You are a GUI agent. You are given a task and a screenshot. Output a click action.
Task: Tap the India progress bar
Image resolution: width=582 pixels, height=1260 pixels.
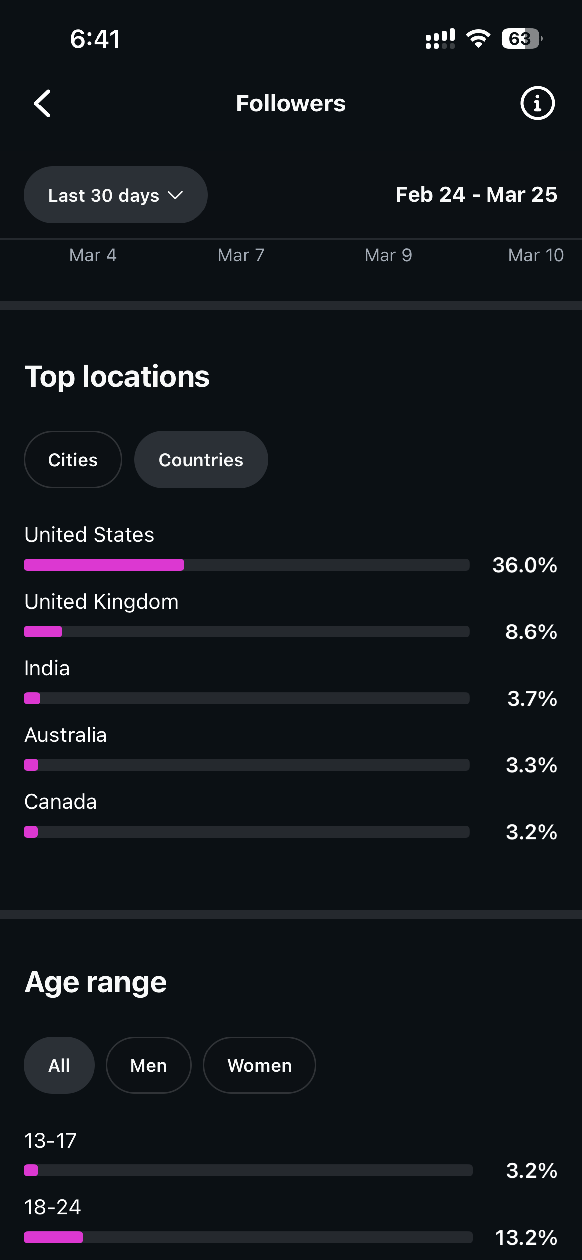[246, 698]
